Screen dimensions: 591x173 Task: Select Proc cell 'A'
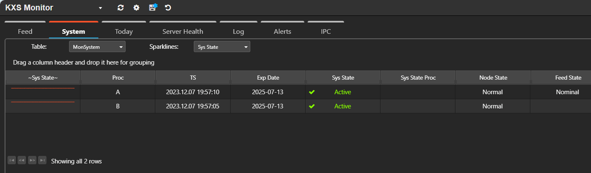tap(118, 92)
